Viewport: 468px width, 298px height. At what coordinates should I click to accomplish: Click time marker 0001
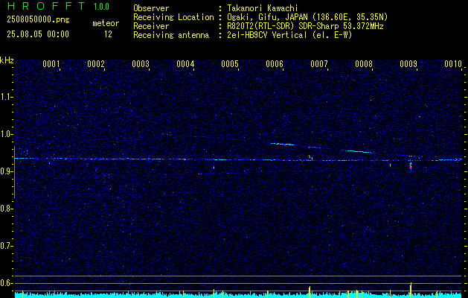point(51,64)
